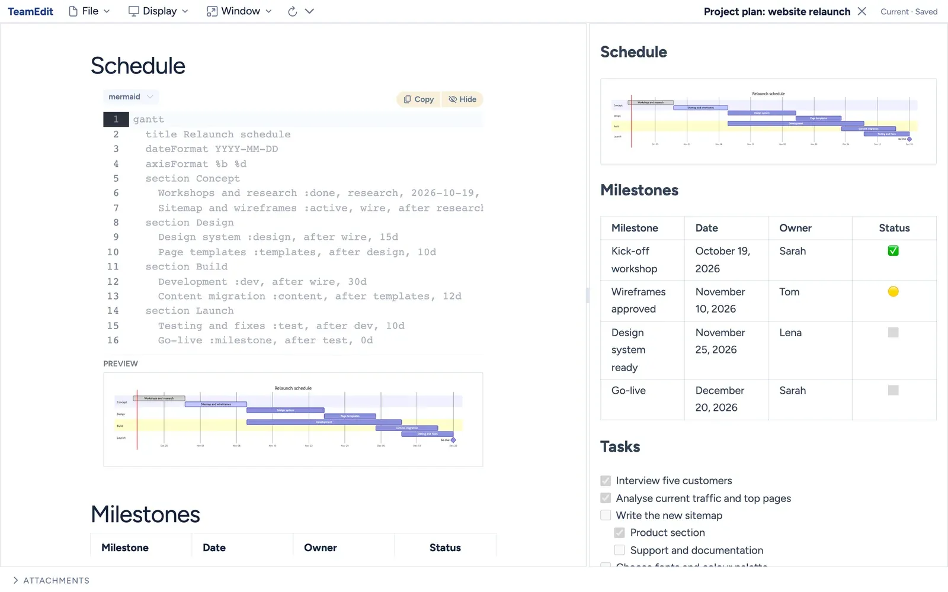This screenshot has height=592, width=948.
Task: Select the mermaid language dropdown
Action: [x=131, y=96]
